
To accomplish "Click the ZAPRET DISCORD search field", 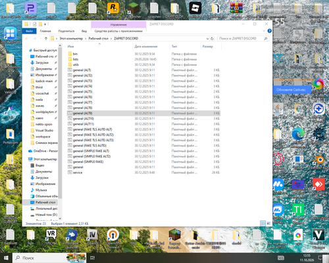I will tap(243, 39).
